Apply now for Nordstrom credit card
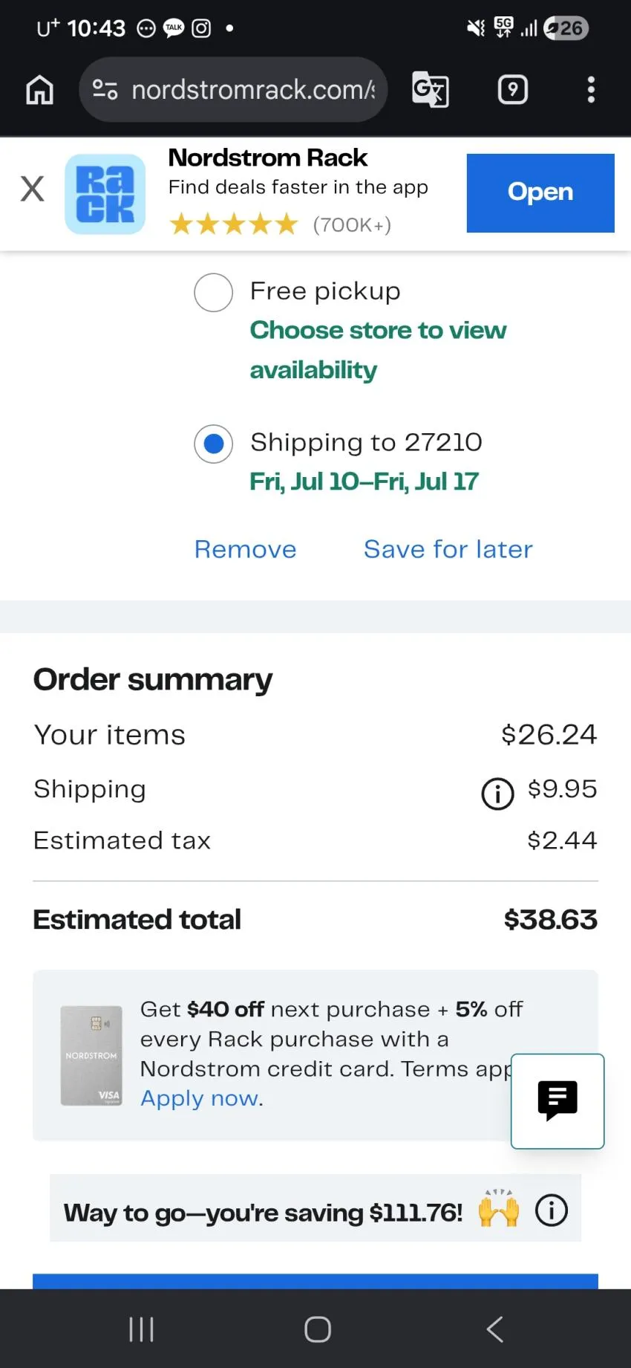Screen dimensions: 631x1368 tap(200, 1098)
